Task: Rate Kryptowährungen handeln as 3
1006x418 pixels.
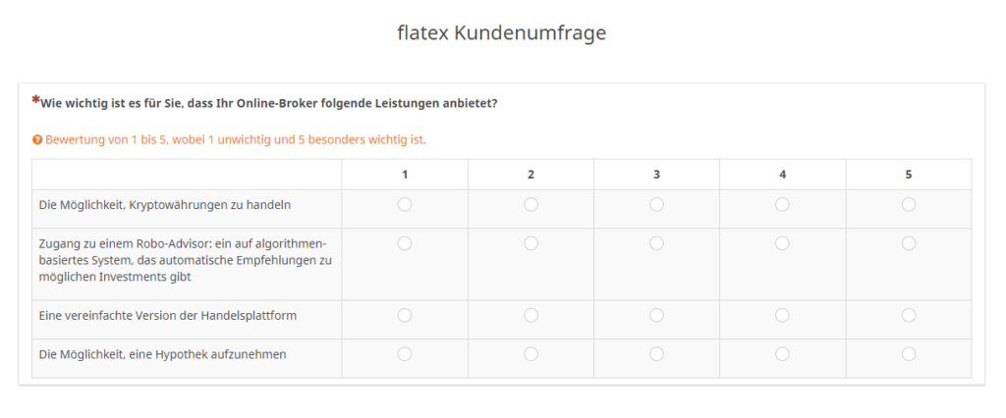Action: click(656, 204)
